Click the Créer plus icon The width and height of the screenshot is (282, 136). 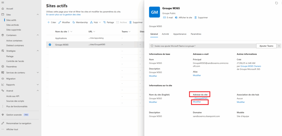click(x=48, y=23)
